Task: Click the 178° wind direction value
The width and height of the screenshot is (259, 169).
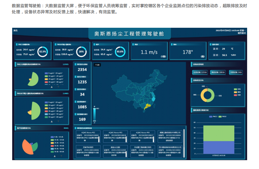Action: (188, 52)
